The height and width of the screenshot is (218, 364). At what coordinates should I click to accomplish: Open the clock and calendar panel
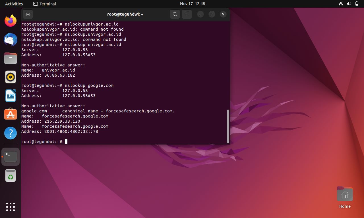click(193, 4)
